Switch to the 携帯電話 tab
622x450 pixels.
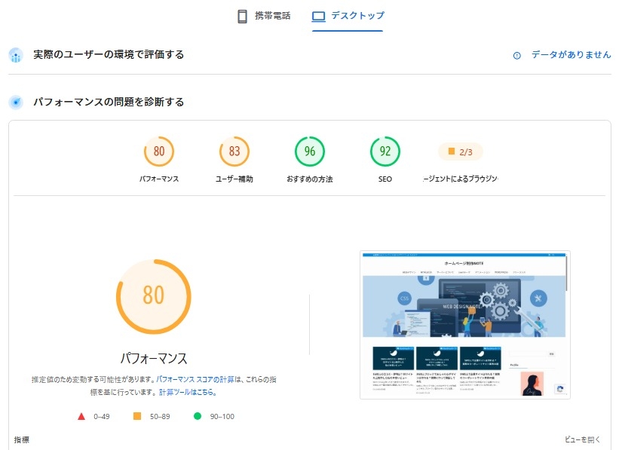[264, 17]
